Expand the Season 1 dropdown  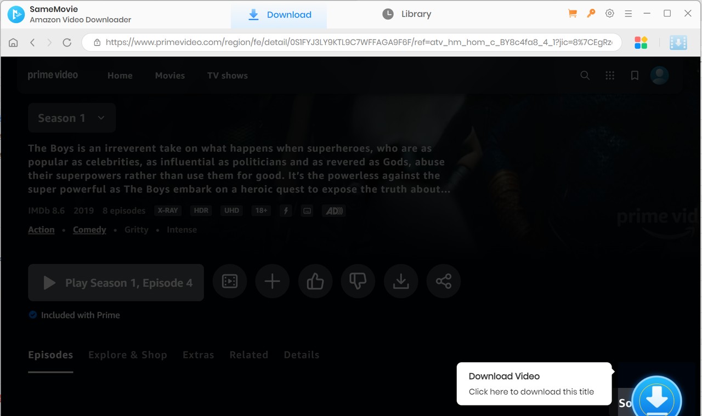71,118
